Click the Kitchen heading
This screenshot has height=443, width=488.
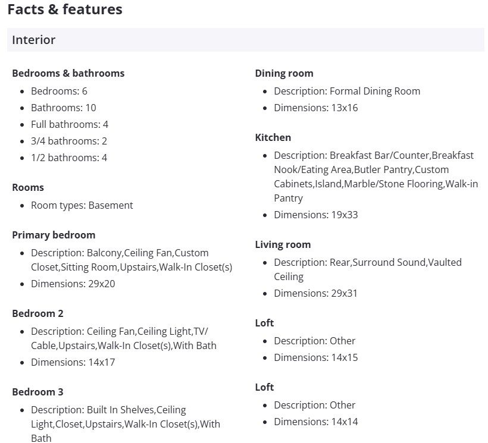pos(273,137)
